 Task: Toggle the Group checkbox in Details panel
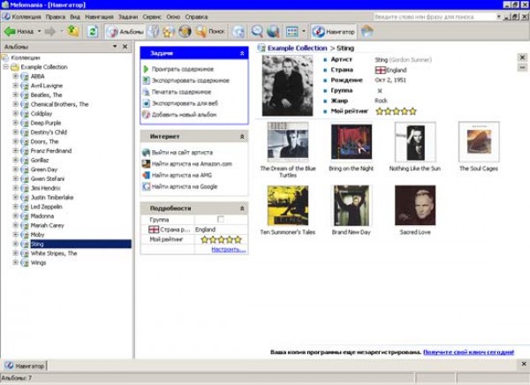[x=221, y=219]
